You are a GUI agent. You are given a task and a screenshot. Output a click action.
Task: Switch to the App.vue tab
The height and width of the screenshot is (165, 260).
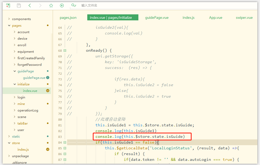coord(215,17)
